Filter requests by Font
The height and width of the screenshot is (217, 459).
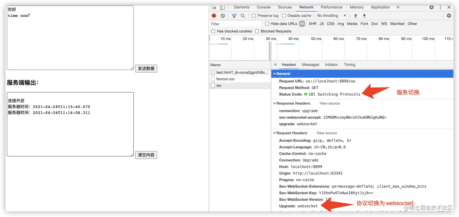tap(364, 24)
